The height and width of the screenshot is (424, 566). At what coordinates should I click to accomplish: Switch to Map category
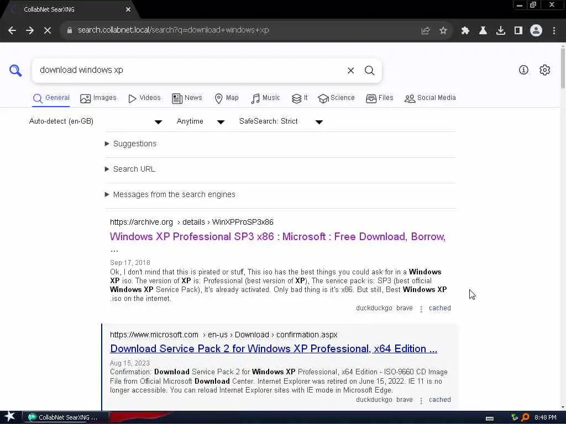(x=226, y=98)
